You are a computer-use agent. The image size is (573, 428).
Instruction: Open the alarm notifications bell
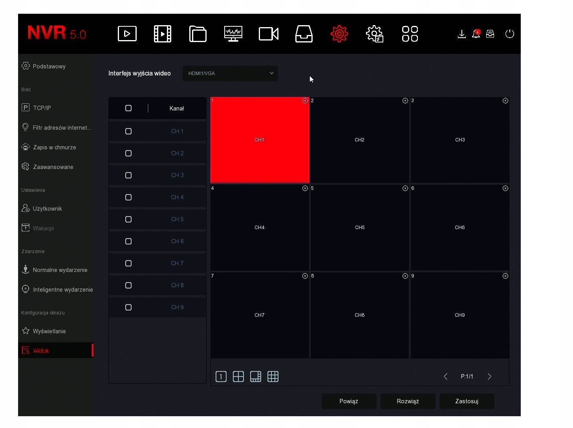(x=476, y=34)
